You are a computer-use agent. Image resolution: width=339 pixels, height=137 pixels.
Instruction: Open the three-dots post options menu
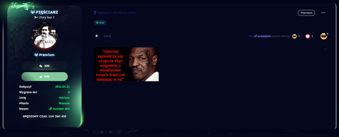pos(323,13)
